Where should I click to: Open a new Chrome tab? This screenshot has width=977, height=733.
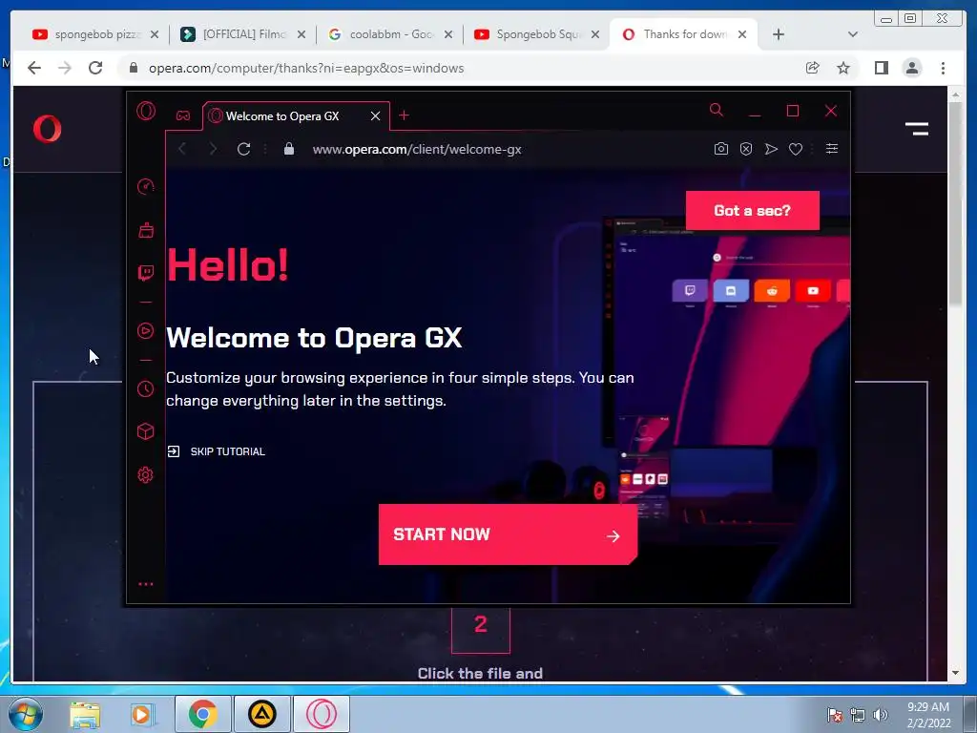coord(779,34)
